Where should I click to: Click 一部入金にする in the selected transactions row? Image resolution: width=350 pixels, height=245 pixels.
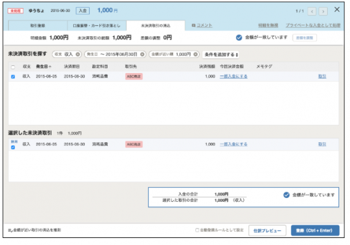tap(234, 144)
